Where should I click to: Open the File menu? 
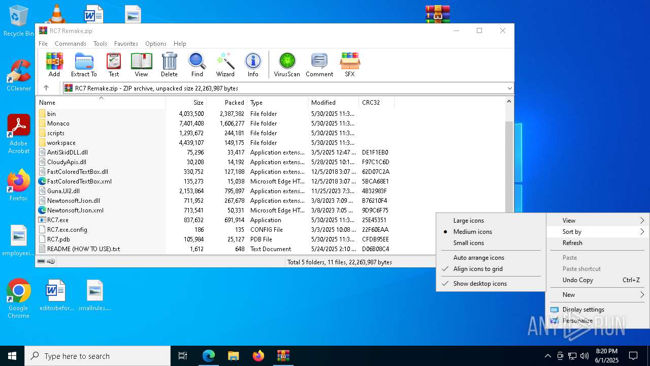43,44
